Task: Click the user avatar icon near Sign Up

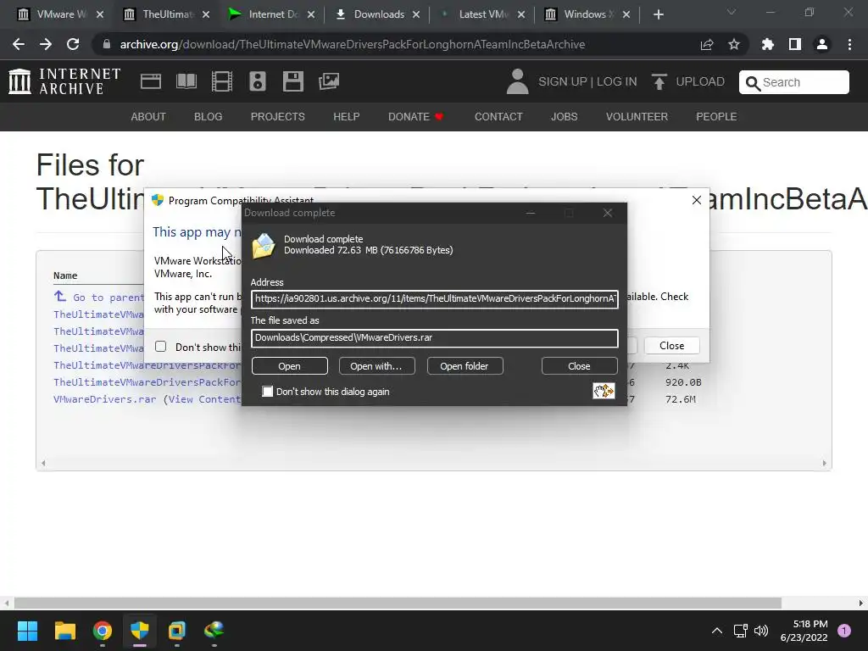Action: 518,81
